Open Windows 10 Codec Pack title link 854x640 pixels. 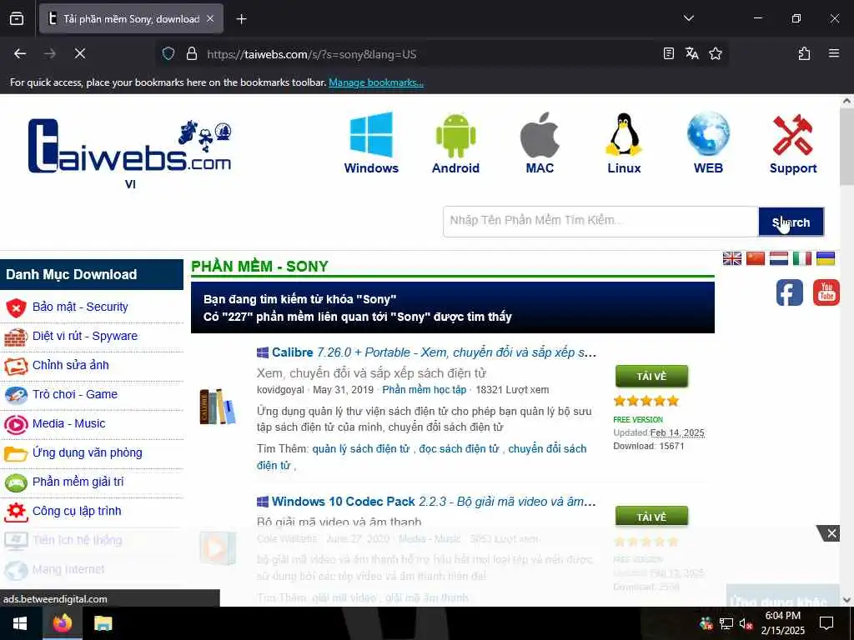click(x=434, y=502)
